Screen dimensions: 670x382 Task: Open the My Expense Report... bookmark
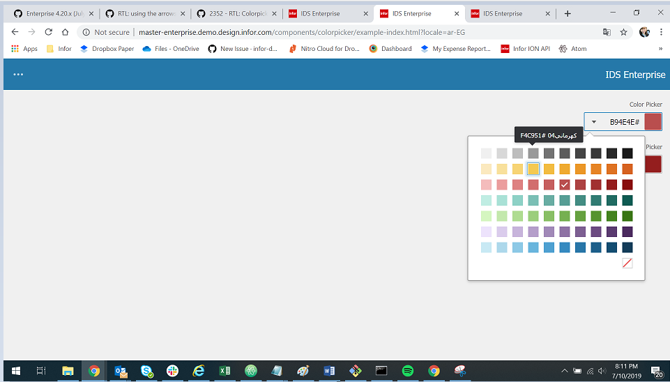[x=455, y=49]
